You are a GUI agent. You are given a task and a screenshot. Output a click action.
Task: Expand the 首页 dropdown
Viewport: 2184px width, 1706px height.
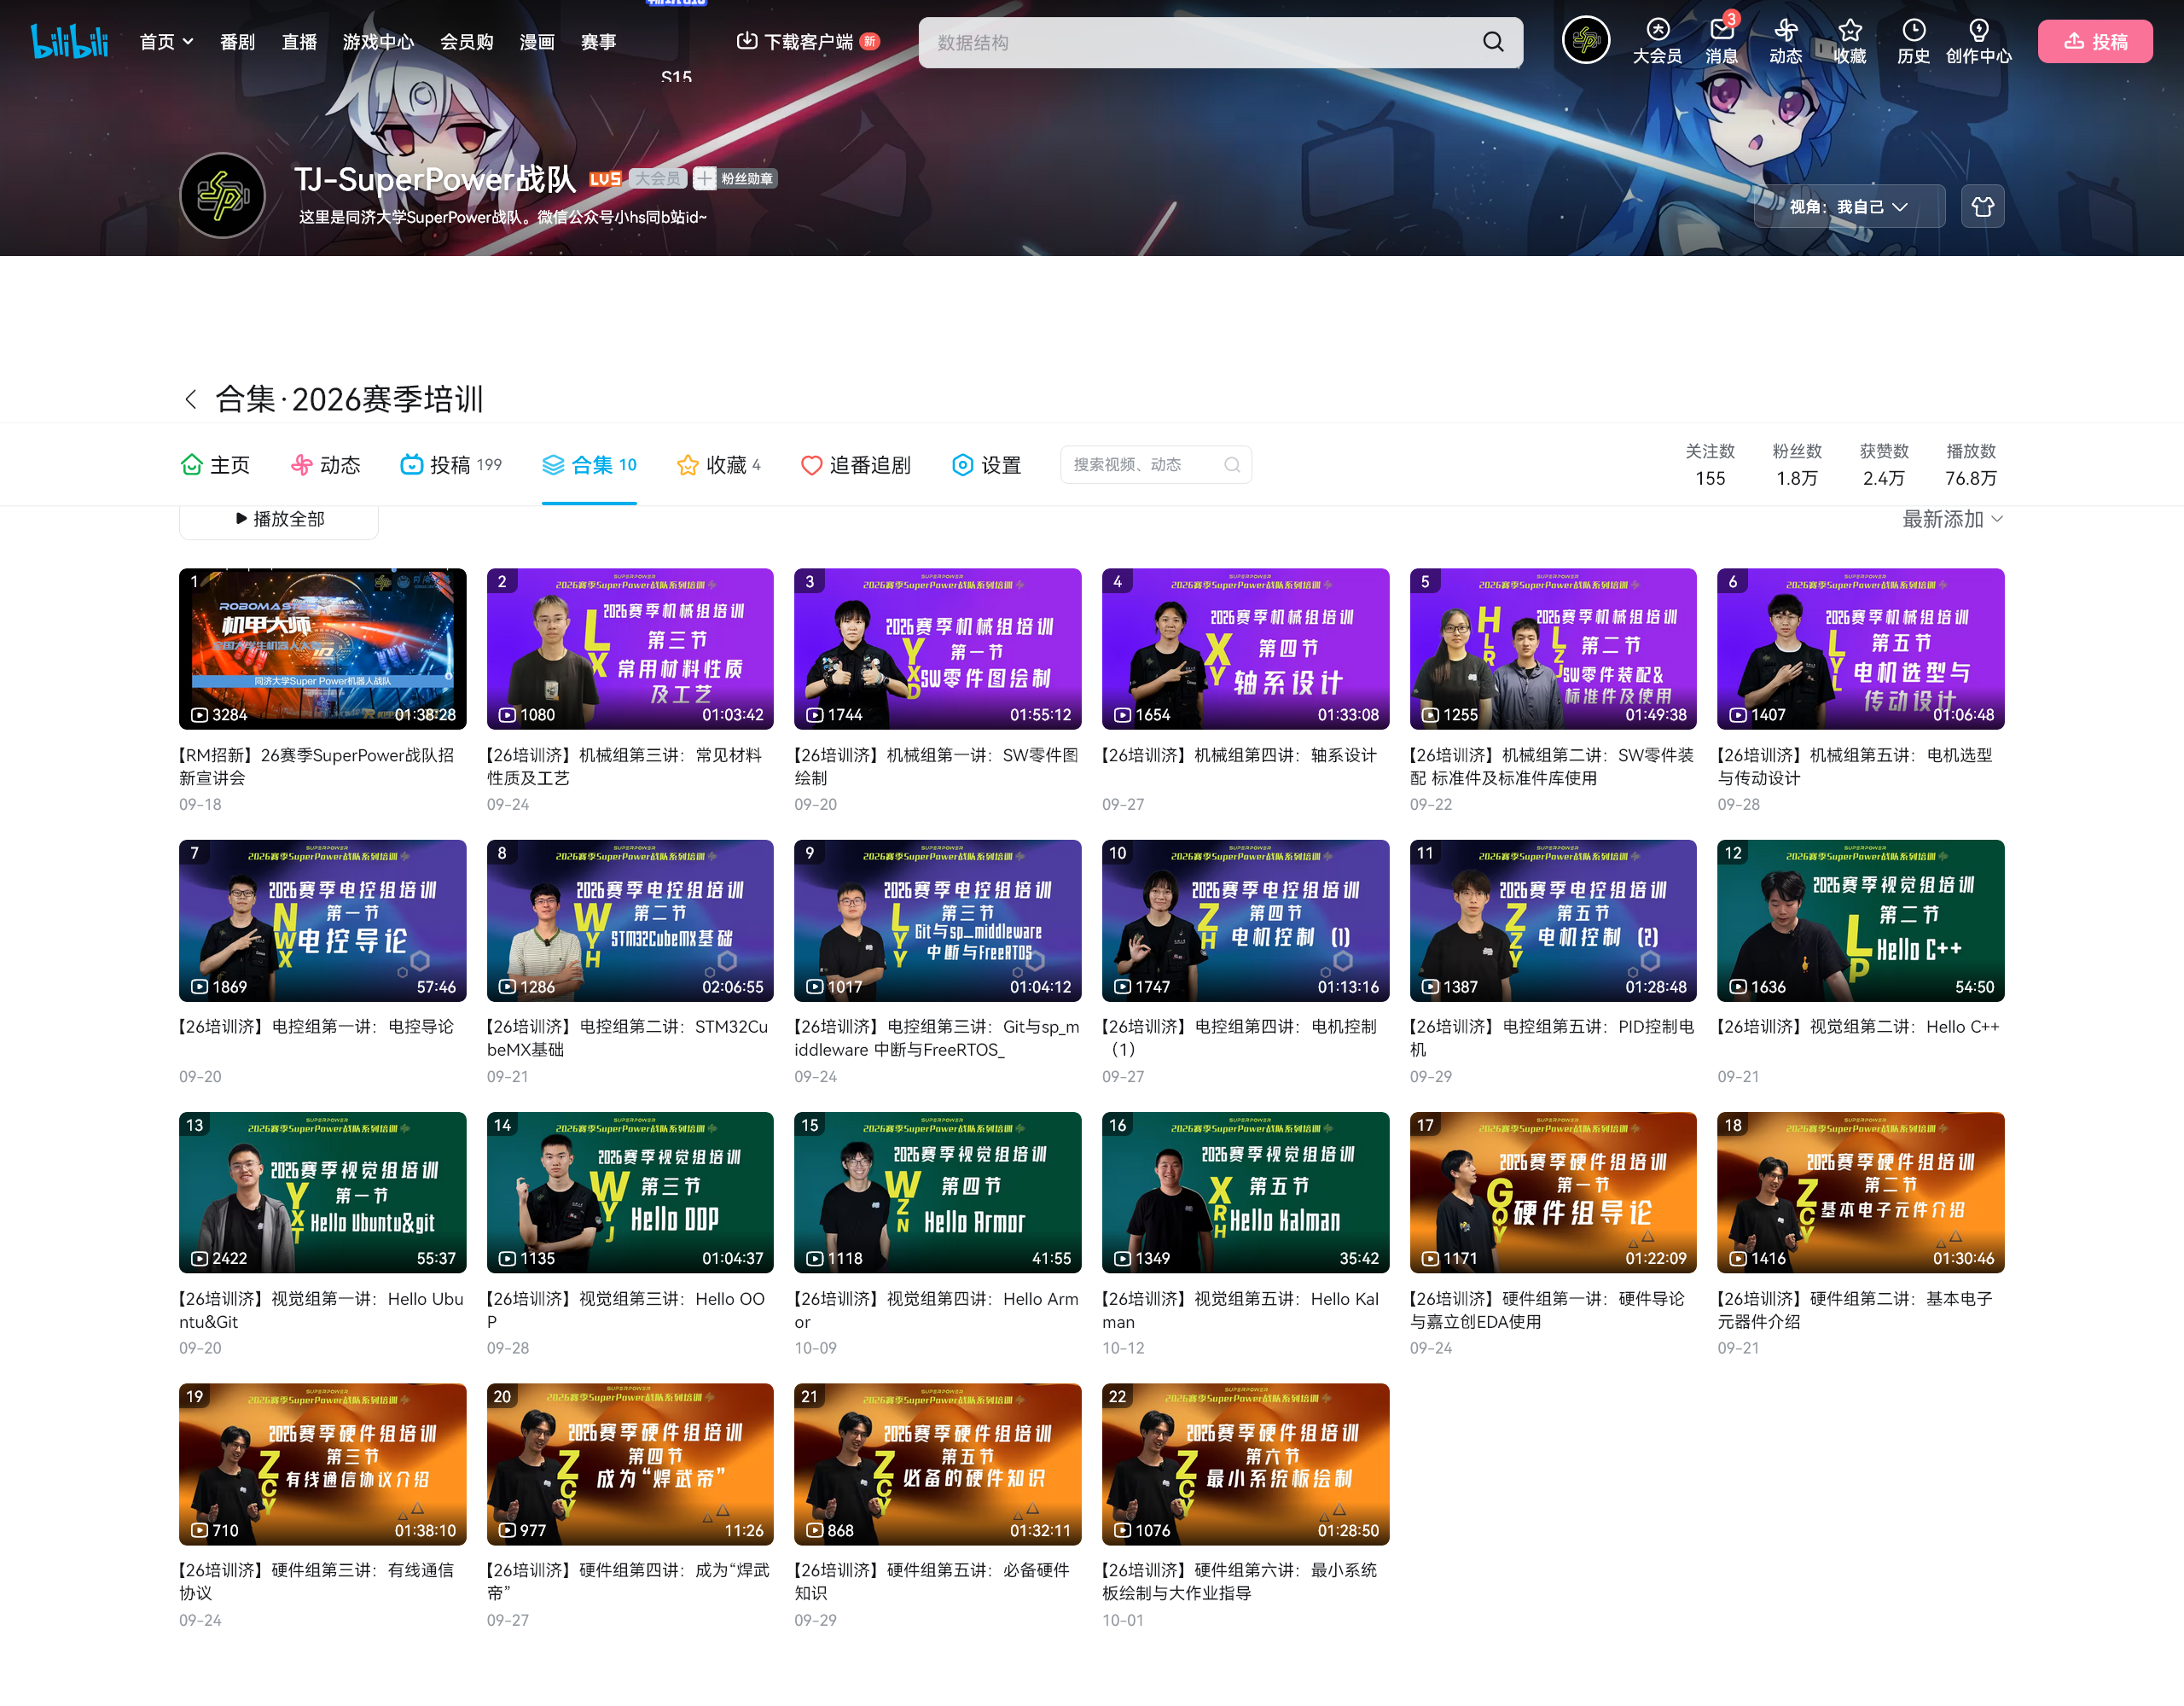[x=166, y=41]
